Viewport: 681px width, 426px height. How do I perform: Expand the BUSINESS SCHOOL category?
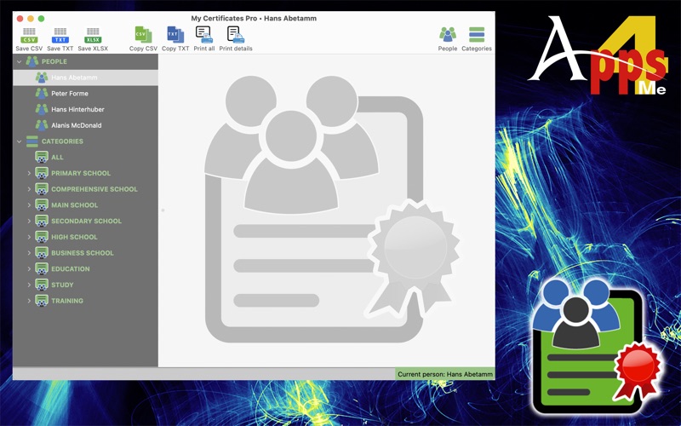[x=29, y=253]
